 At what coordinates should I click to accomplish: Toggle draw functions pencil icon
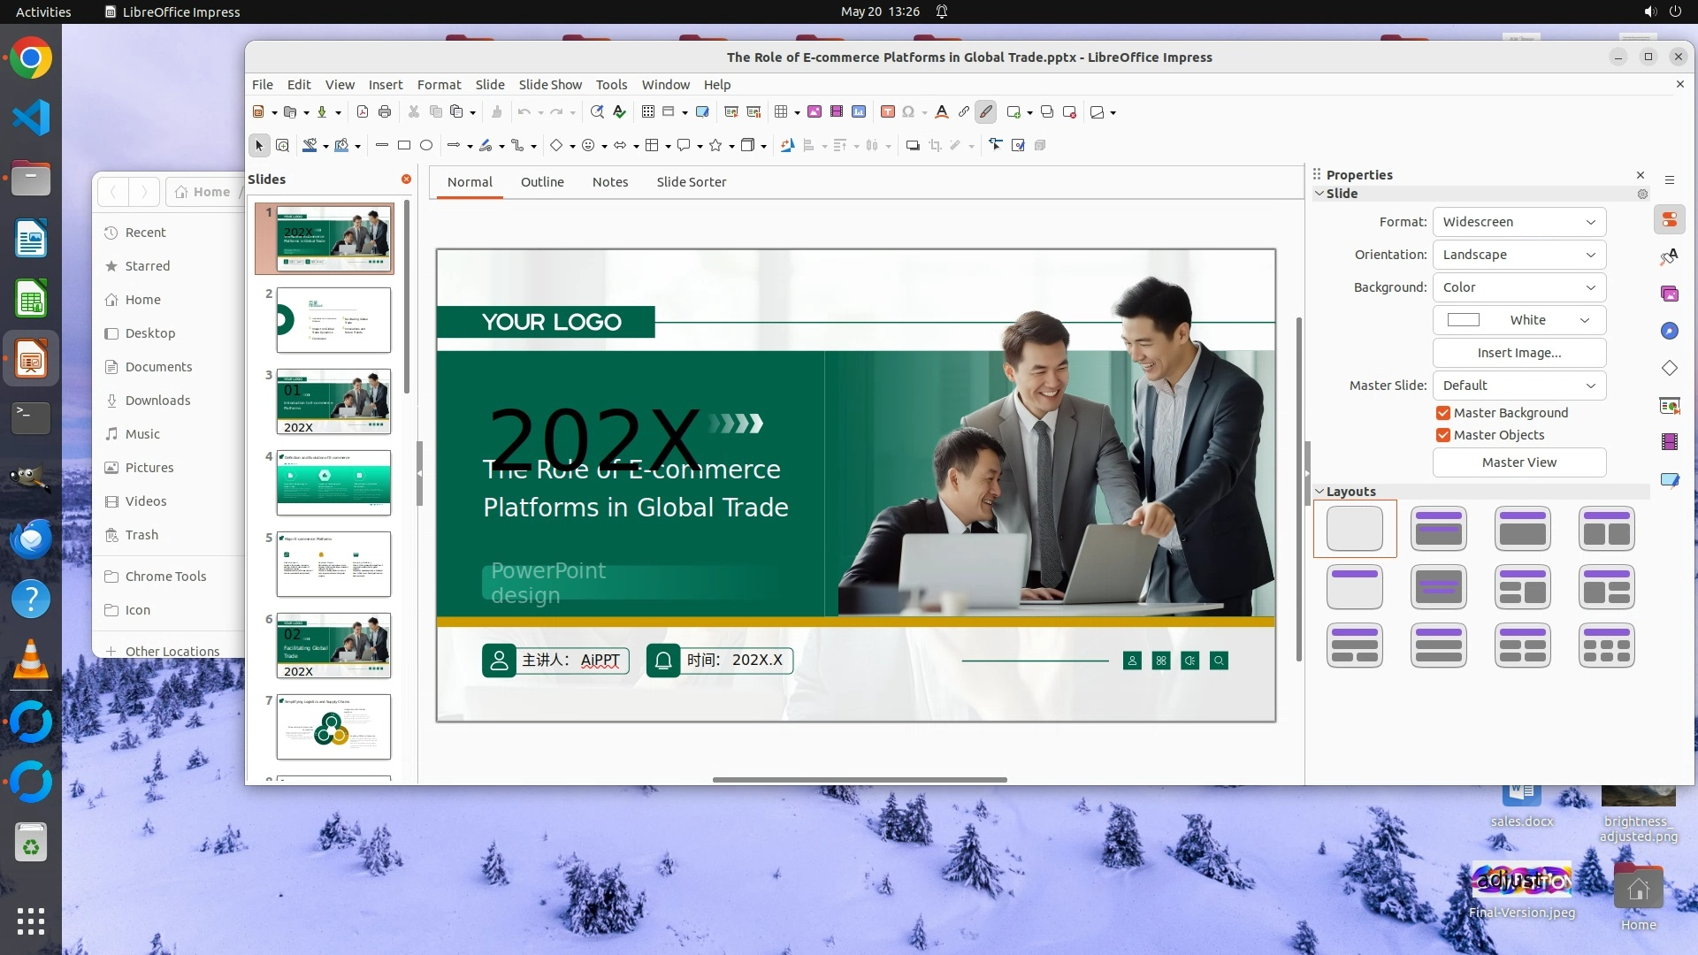[986, 112]
